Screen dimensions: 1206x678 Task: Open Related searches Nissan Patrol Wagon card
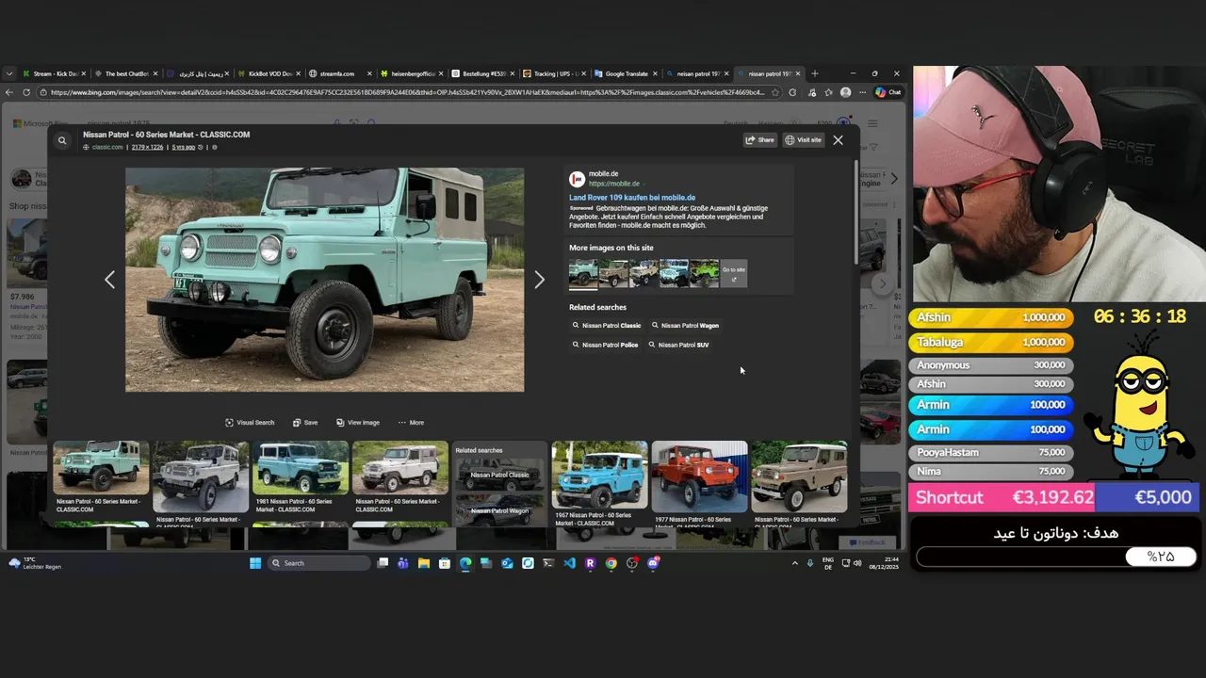499,510
